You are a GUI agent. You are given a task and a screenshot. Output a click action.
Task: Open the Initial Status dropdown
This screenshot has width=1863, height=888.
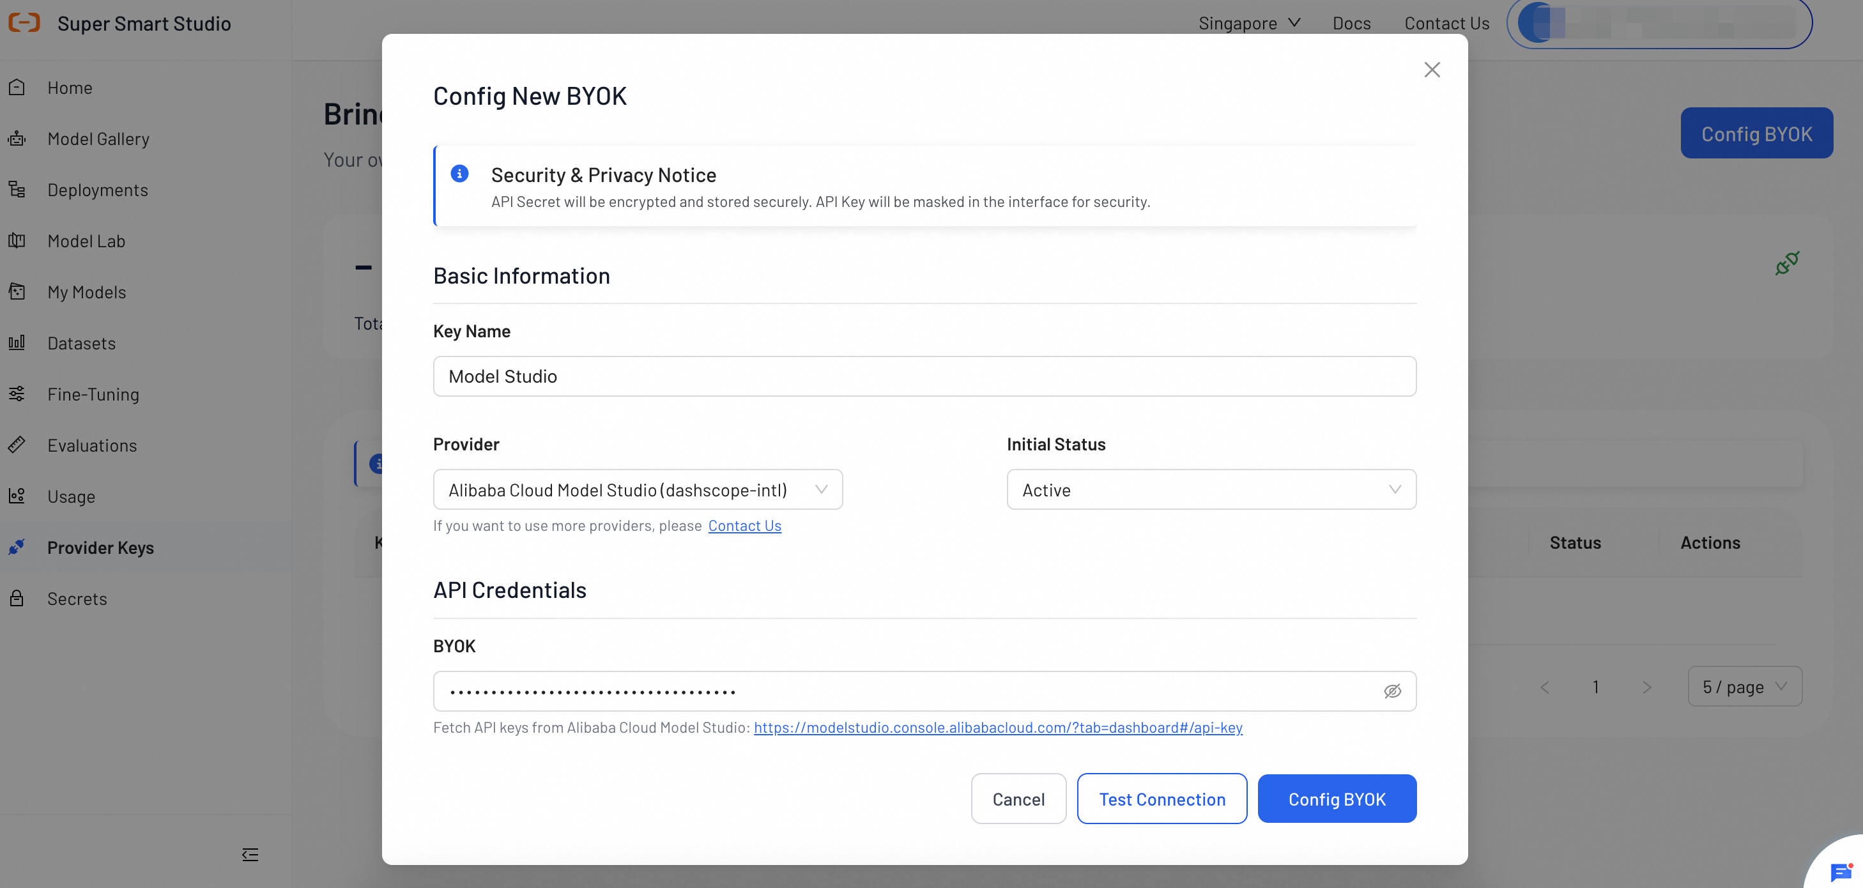[1211, 489]
